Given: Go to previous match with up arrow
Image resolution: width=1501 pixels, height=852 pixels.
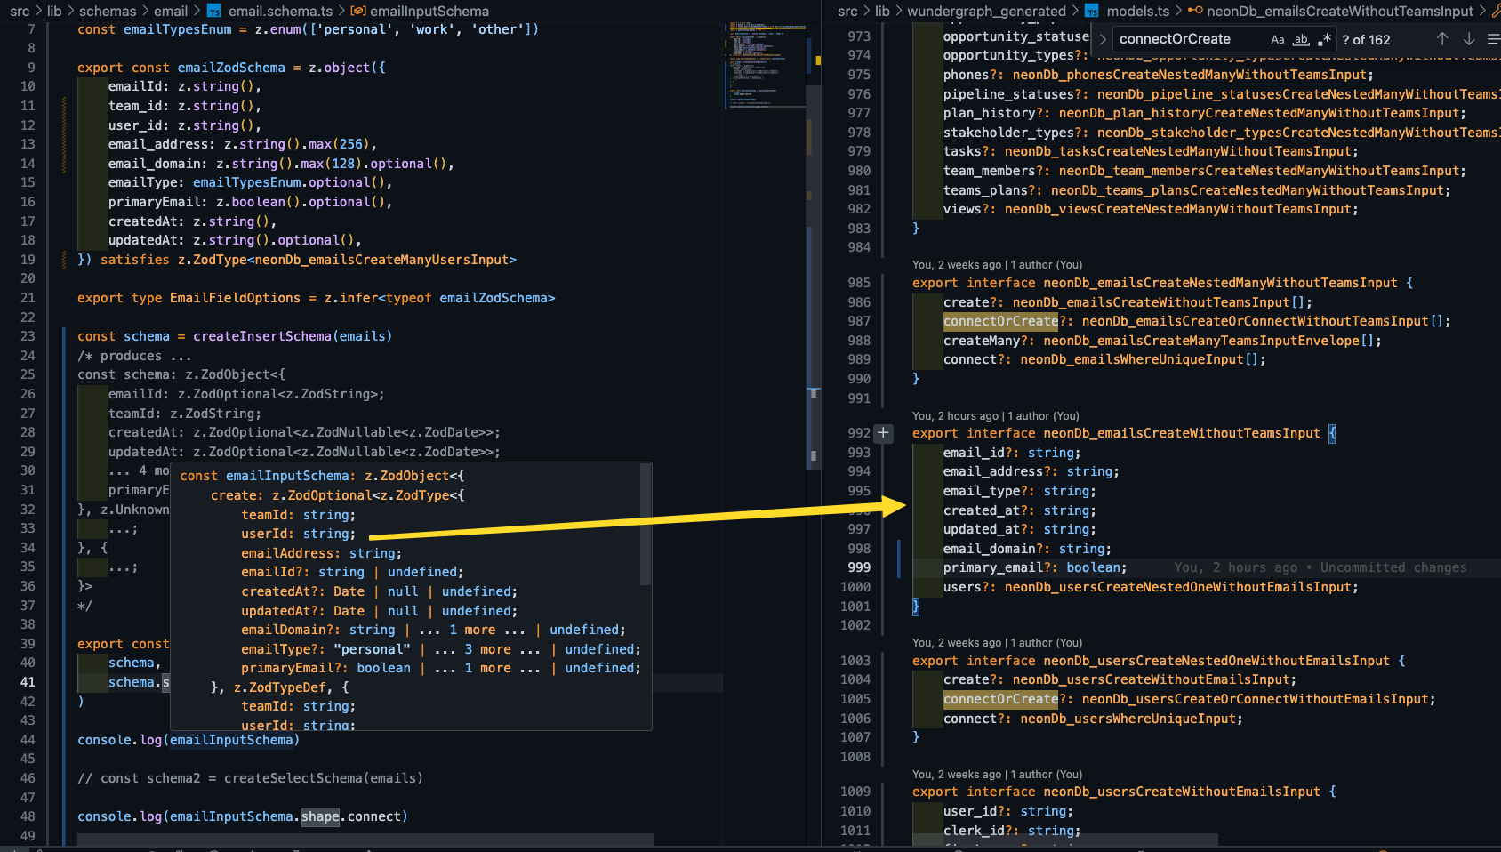Looking at the screenshot, I should pos(1442,39).
